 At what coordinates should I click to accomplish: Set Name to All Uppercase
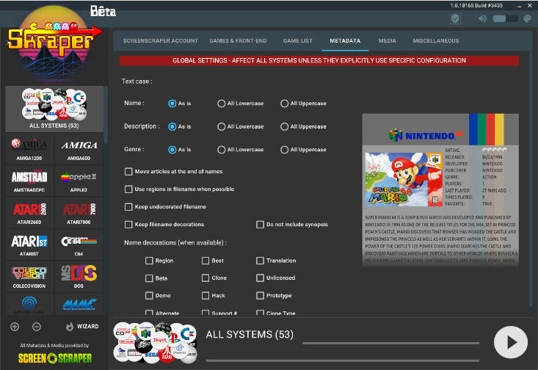click(x=284, y=104)
